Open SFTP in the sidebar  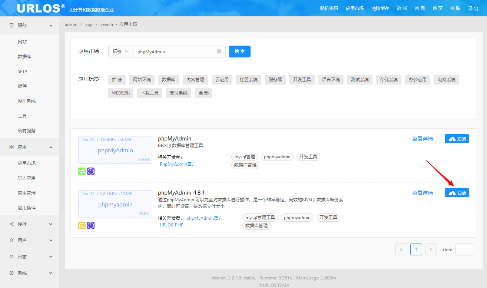click(22, 72)
